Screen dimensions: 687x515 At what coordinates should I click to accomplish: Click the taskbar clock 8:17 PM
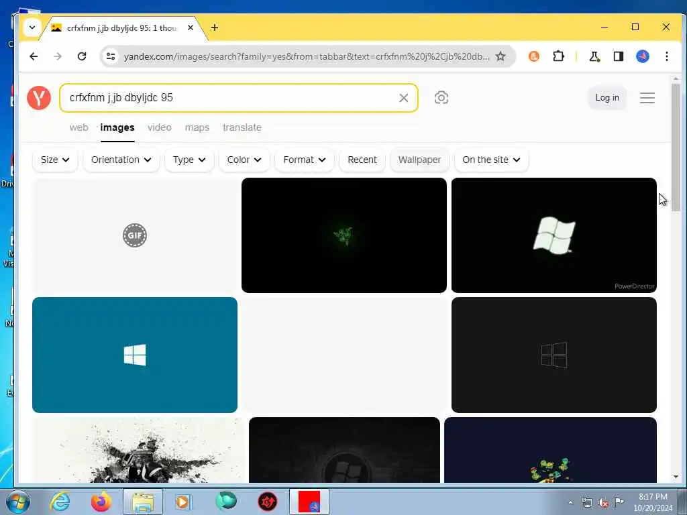652,497
